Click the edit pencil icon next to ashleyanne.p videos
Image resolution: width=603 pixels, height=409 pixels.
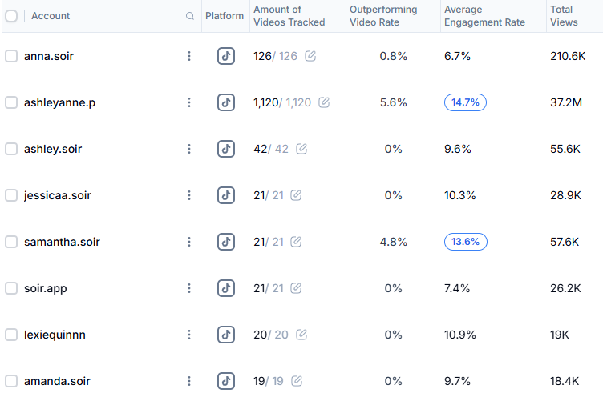324,102
